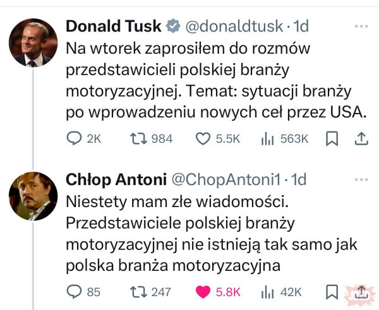View analytics for Donald Tusk's tweet
Image resolution: width=379 pixels, height=310 pixels.
point(267,138)
